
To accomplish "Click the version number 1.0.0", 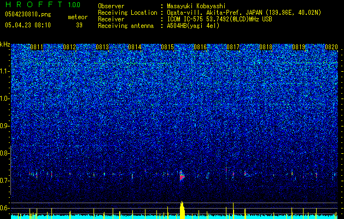I will pyautogui.click(x=74, y=4).
